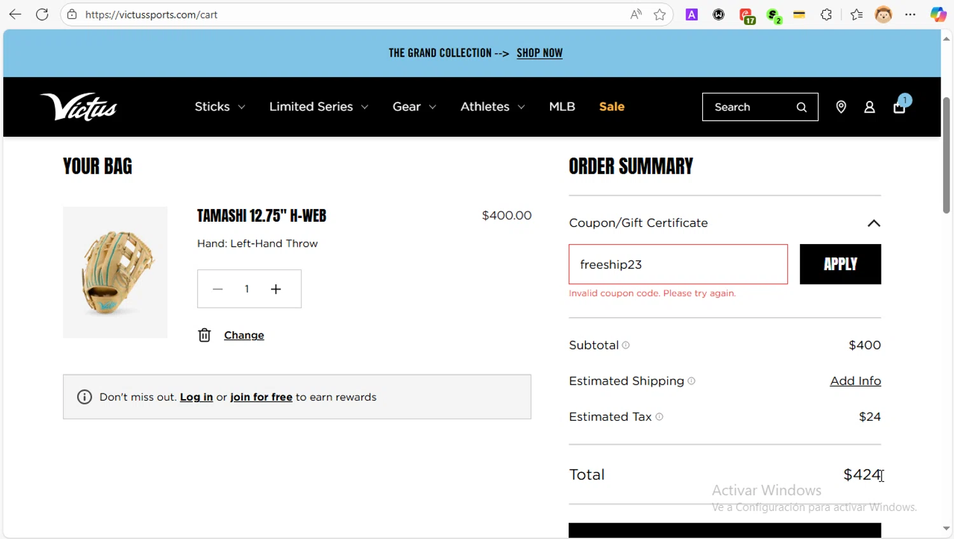Click the Subtotal info icon
Image resolution: width=954 pixels, height=539 pixels.
click(626, 345)
